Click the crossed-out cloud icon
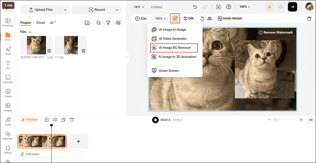Image resolution: width=316 pixels, height=163 pixels. coord(118,23)
